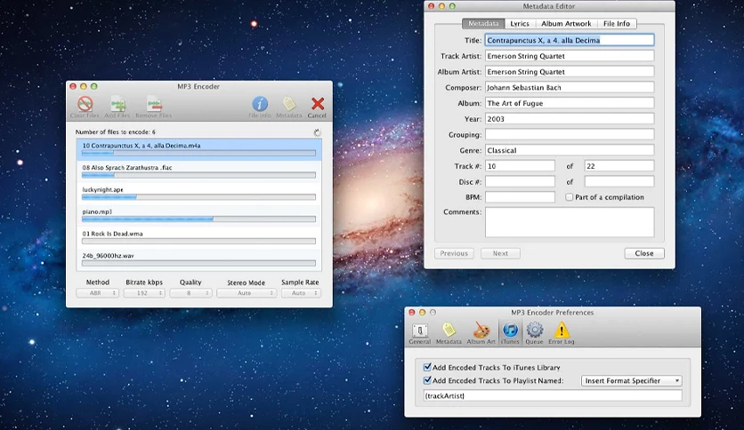
Task: Open the Sample Rate dropdown
Action: tap(301, 293)
